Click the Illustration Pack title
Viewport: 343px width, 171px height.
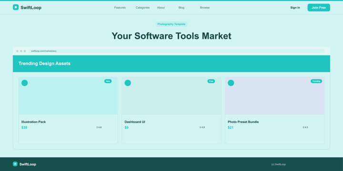click(x=33, y=122)
